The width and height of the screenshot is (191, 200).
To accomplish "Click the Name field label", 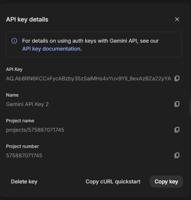I will pyautogui.click(x=12, y=95).
